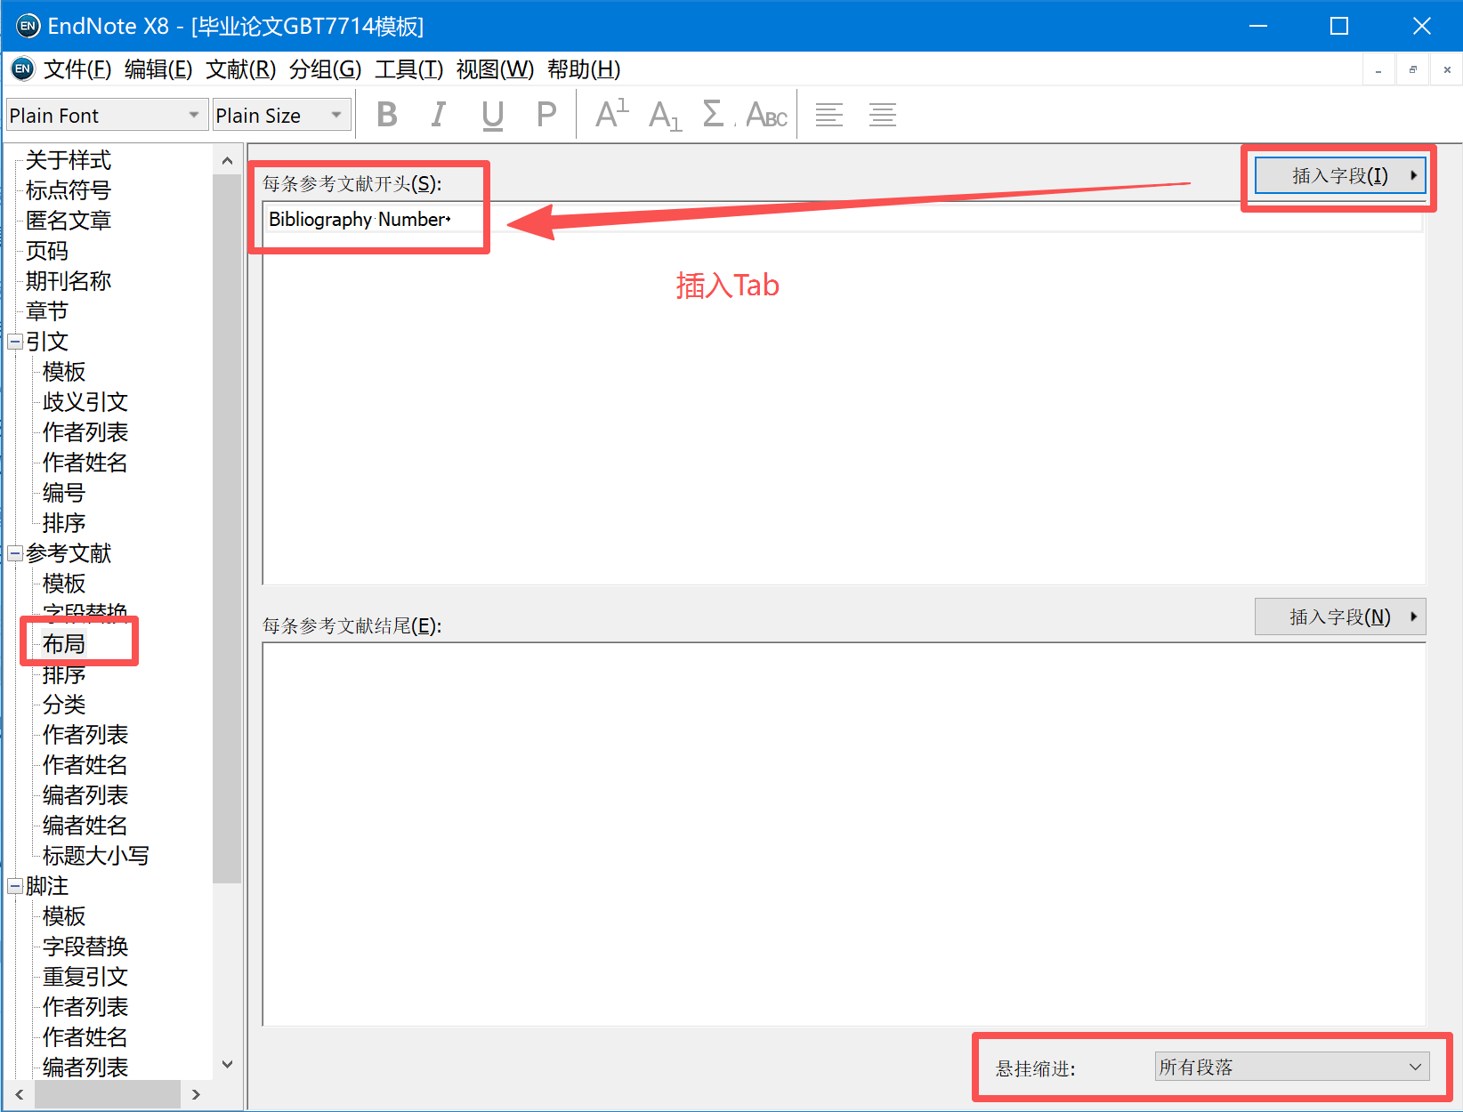Select 字段替换 under 脚注

[x=85, y=947]
